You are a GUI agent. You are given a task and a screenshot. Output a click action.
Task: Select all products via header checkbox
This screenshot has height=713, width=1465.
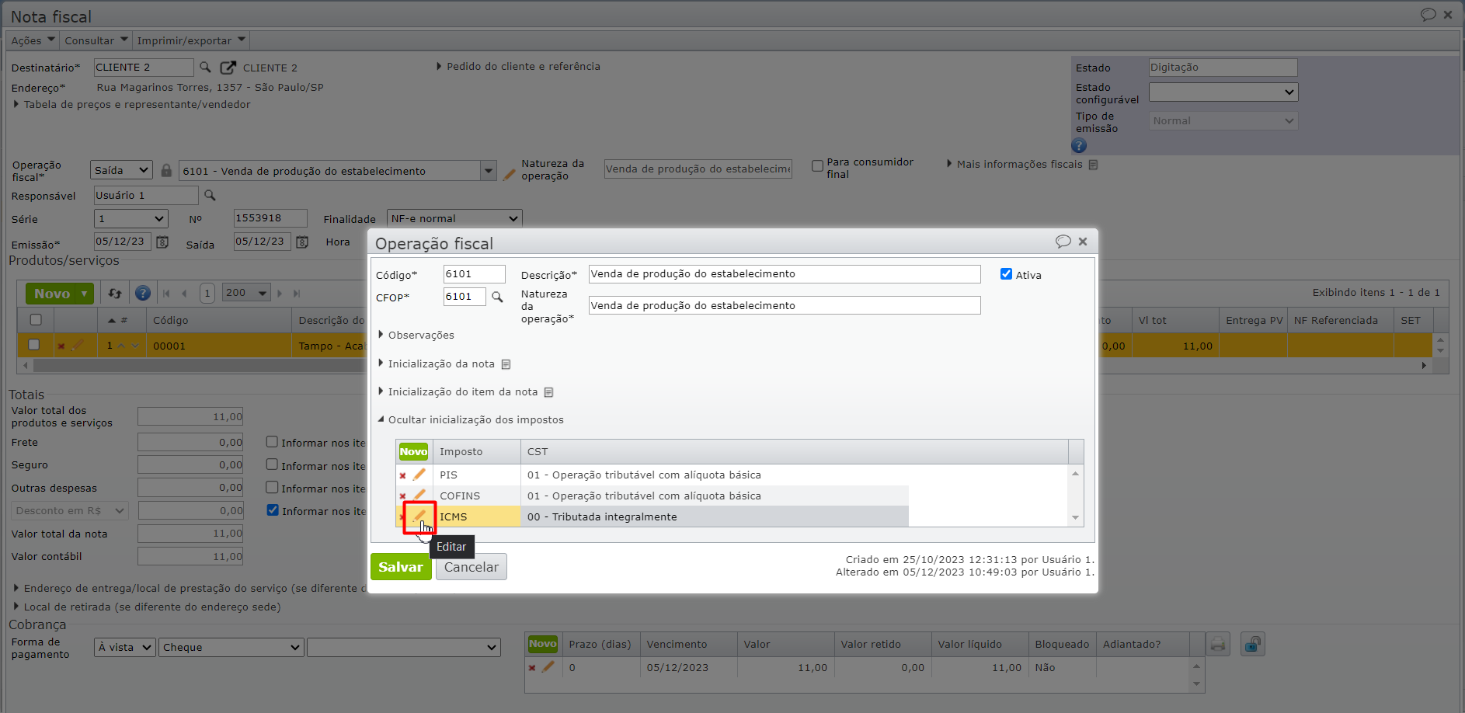click(36, 320)
